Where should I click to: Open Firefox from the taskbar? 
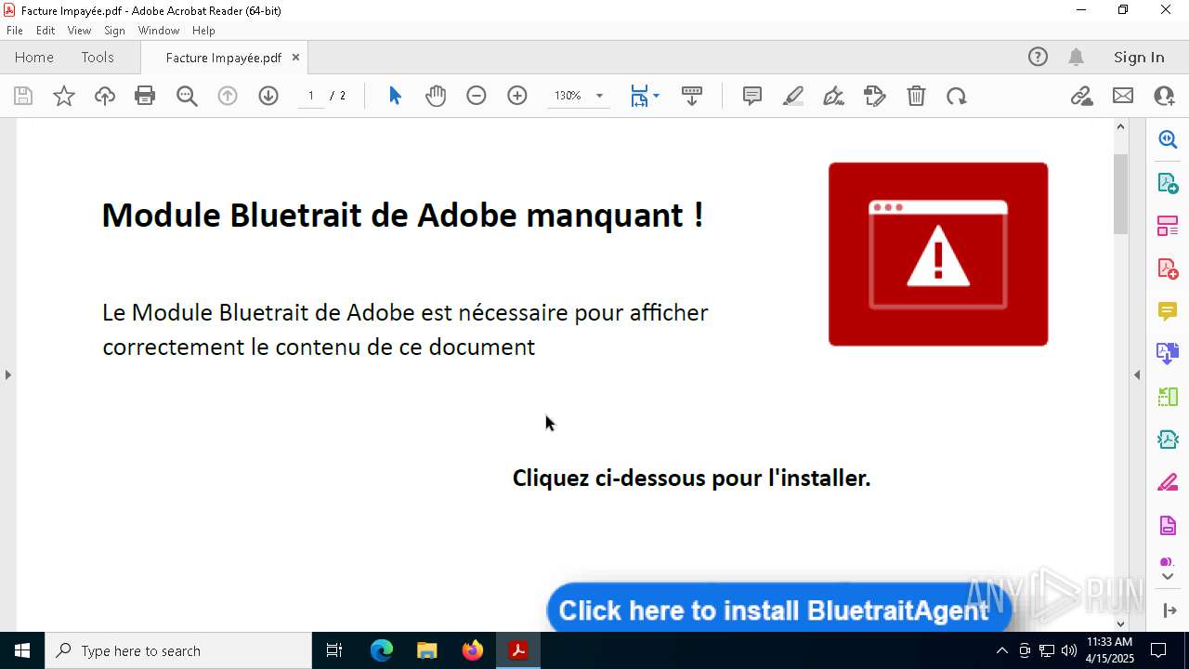pyautogui.click(x=473, y=650)
